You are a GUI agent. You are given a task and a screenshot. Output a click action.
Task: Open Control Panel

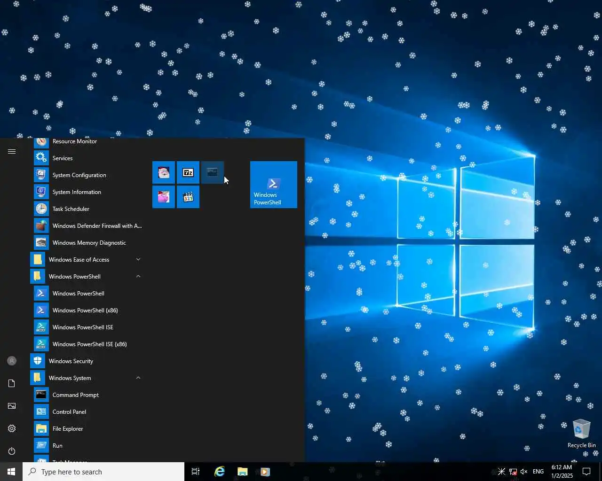(x=87, y=411)
